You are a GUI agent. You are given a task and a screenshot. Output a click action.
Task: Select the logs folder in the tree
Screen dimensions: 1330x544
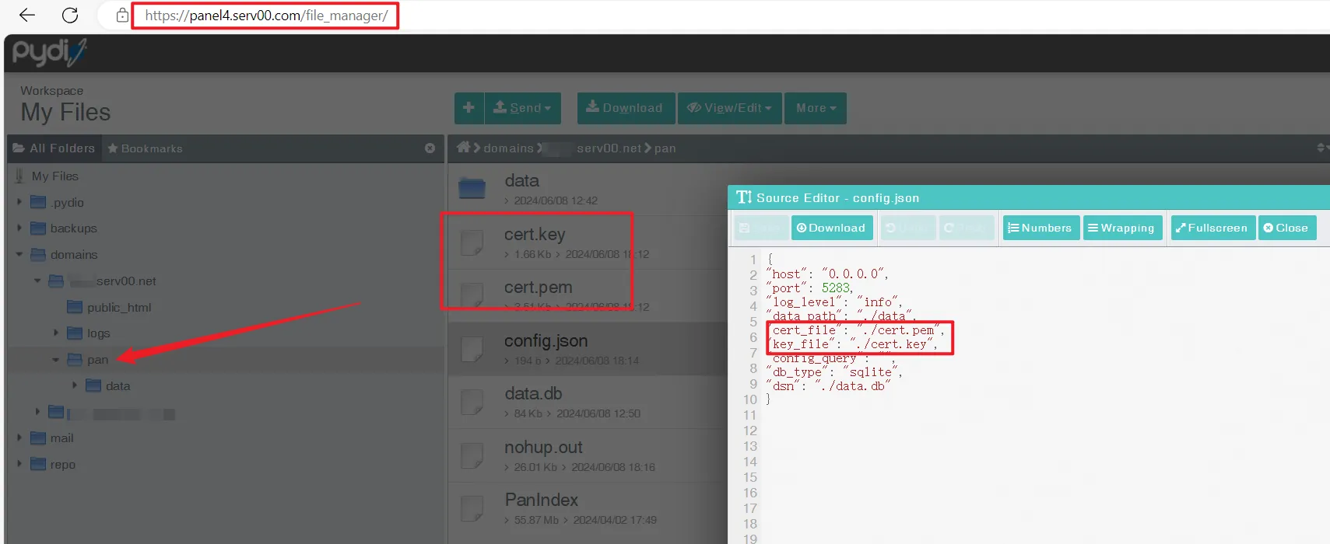pyautogui.click(x=98, y=333)
